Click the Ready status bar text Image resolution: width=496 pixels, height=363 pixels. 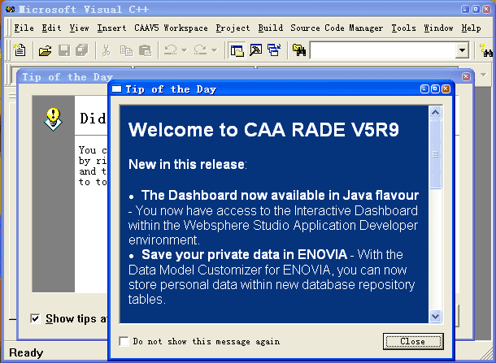[26, 352]
